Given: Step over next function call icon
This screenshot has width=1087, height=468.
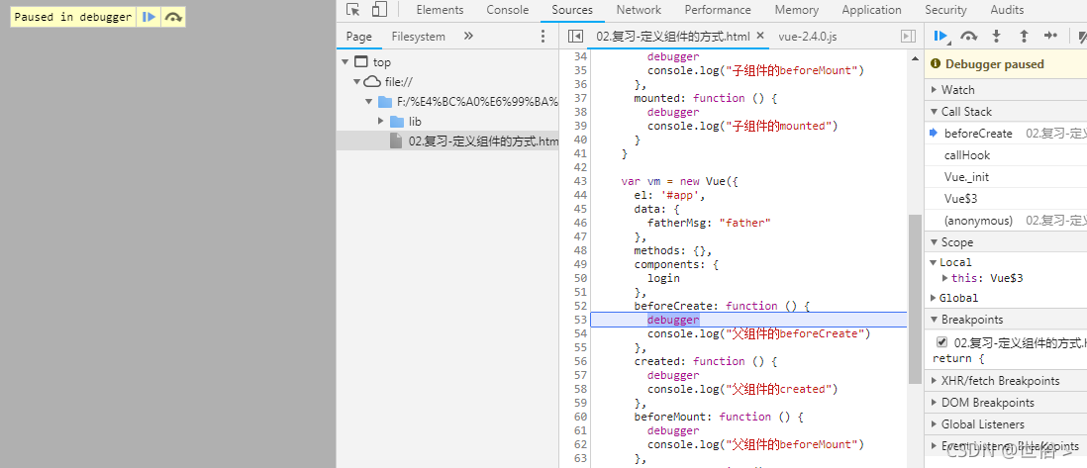Looking at the screenshot, I should tap(968, 36).
